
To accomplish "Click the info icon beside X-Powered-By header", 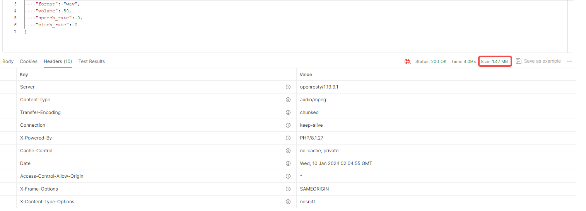I will (x=288, y=138).
